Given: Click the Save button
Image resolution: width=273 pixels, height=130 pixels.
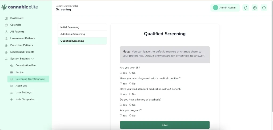Looking at the screenshot, I should 165,125.
